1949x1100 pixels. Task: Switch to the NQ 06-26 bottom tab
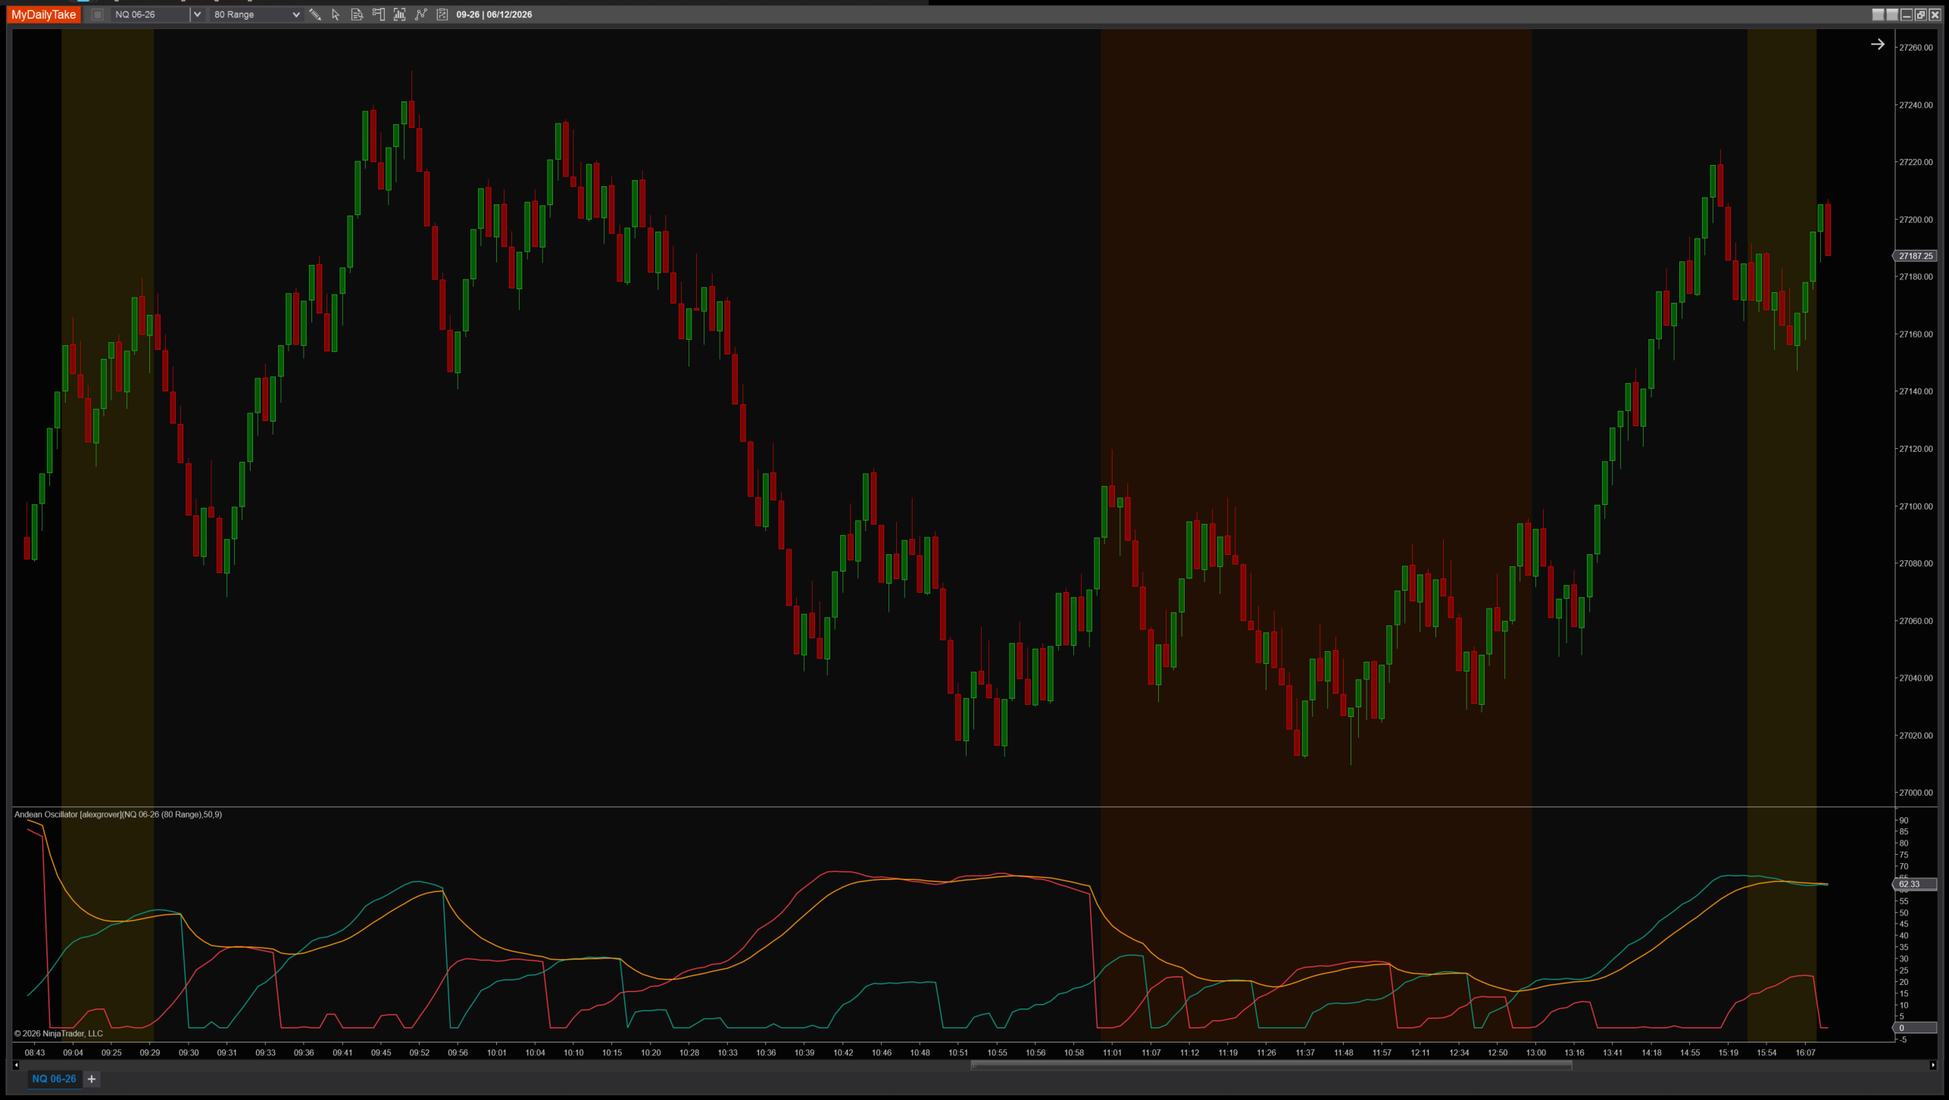54,1079
